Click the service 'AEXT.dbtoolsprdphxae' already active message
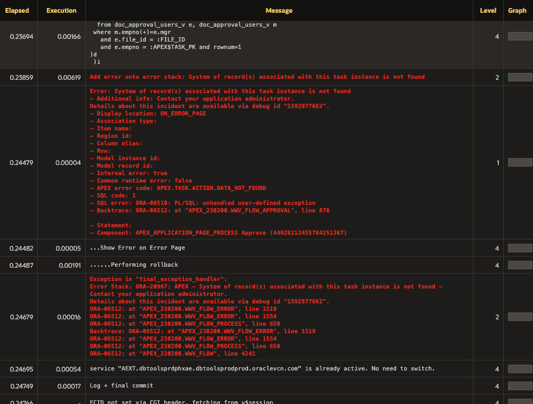Screen dimensions: 533x404 (x=263, y=368)
